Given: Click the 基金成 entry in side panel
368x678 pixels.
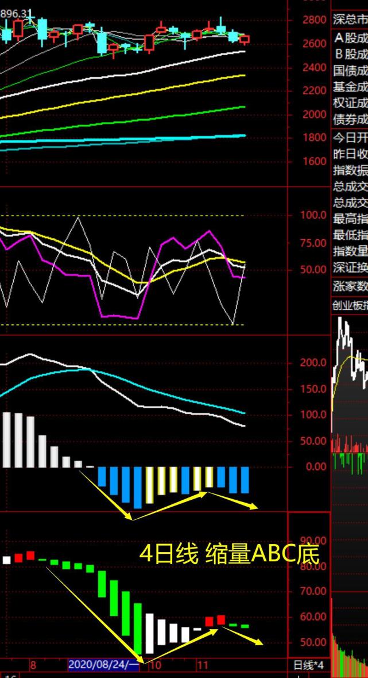Looking at the screenshot, I should coord(350,87).
